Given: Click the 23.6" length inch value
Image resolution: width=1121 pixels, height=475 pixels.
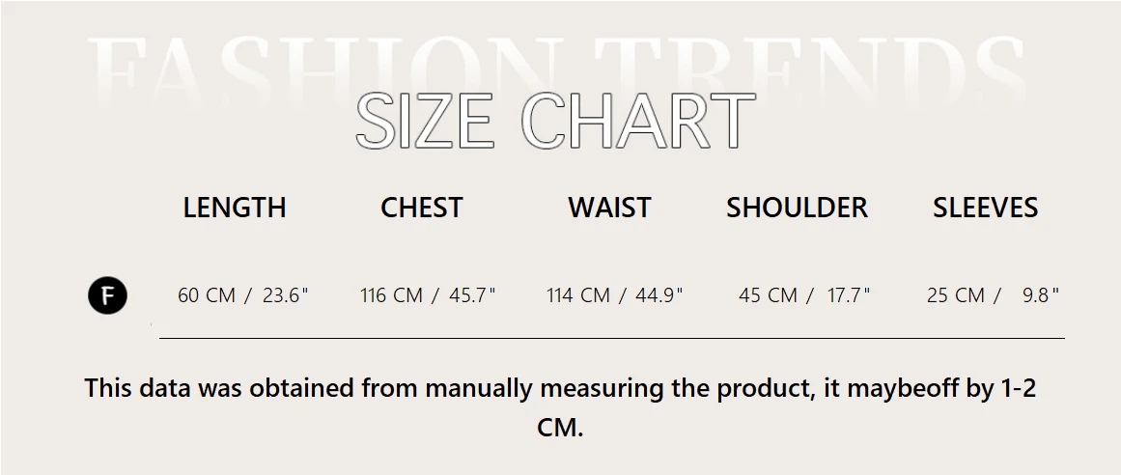Looking at the screenshot, I should click(x=286, y=295).
